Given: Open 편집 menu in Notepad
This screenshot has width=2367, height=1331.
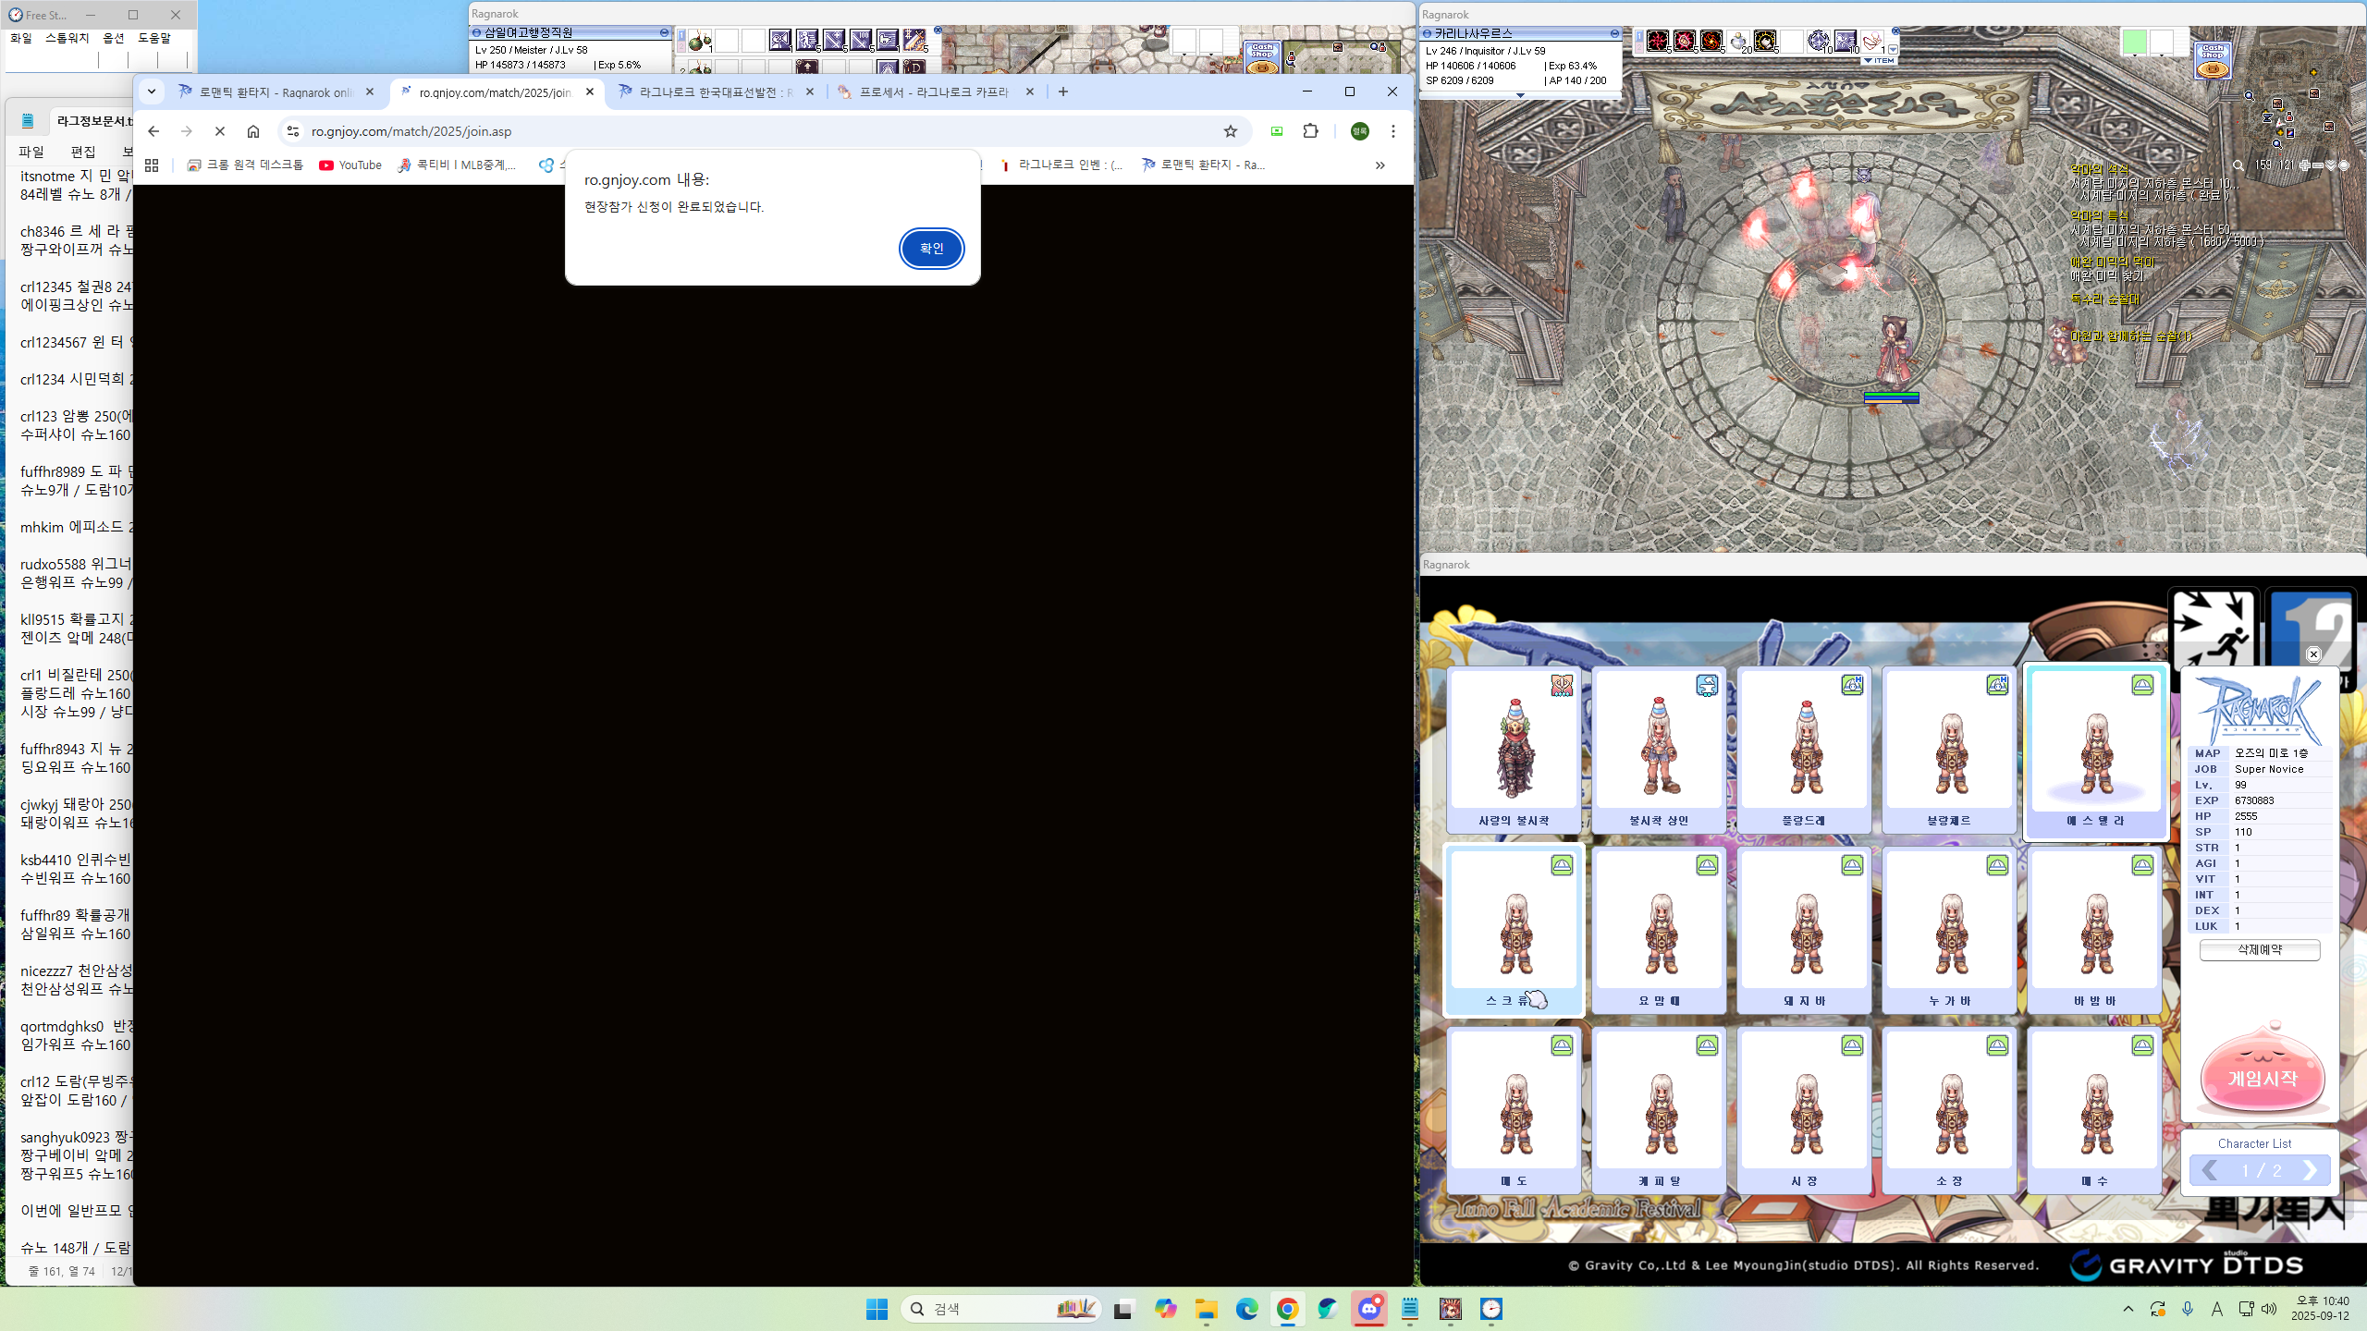Looking at the screenshot, I should (x=83, y=152).
